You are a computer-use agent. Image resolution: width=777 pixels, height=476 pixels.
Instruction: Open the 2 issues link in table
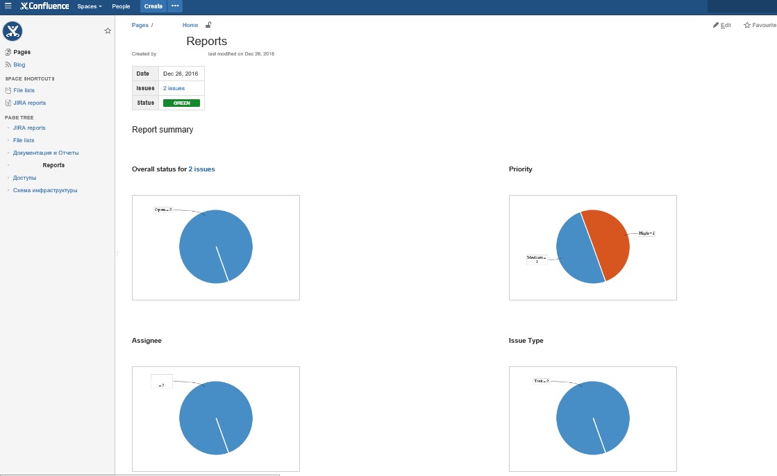coord(174,88)
